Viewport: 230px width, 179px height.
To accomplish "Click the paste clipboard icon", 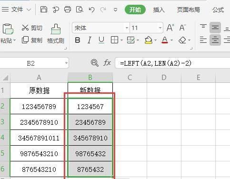I will pyautogui.click(x=8, y=29).
